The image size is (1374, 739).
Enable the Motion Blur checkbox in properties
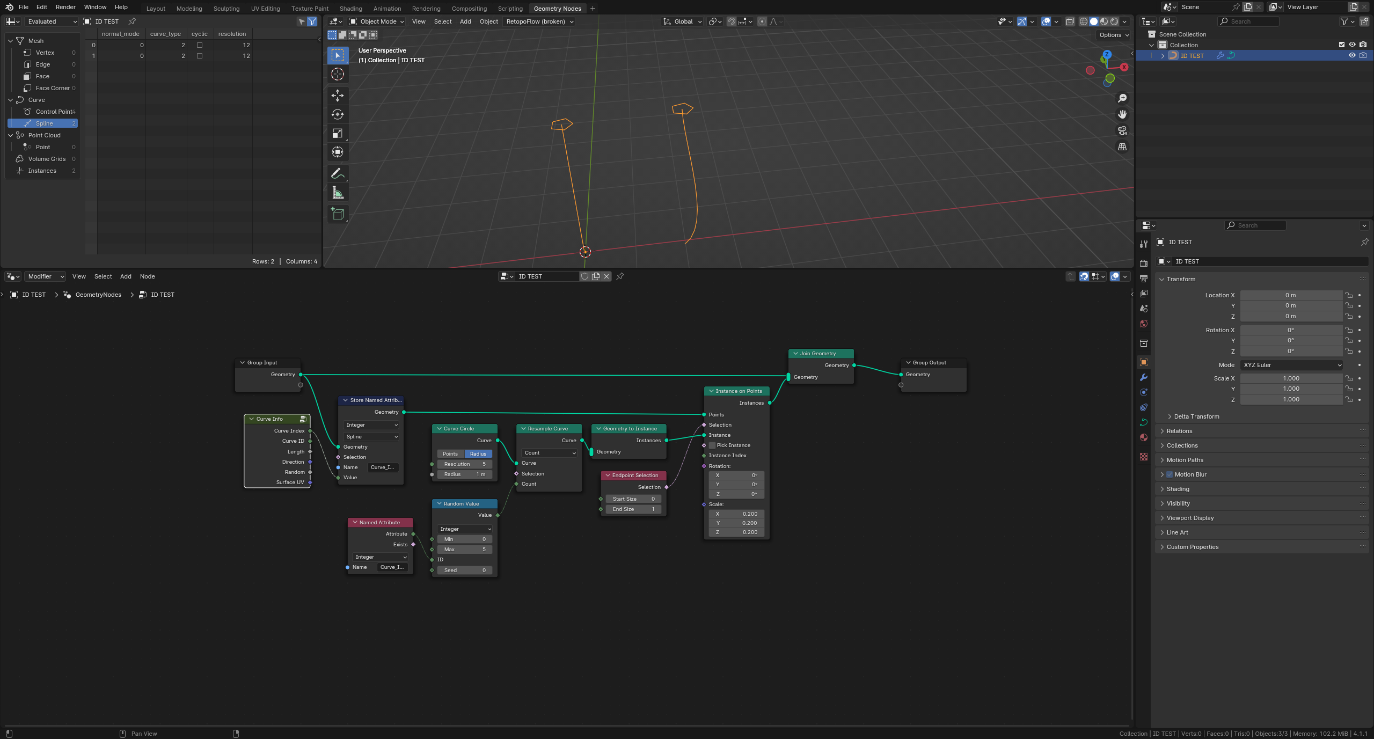pyautogui.click(x=1170, y=474)
